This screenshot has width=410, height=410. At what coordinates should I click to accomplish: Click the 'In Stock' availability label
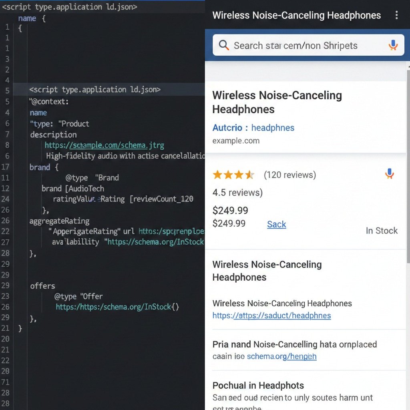(x=382, y=231)
